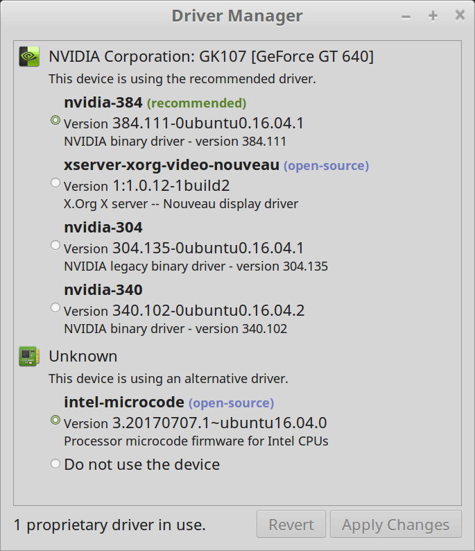Select the nvidia-304 legacy driver radio
Screen dimensions: 475x551
55,245
